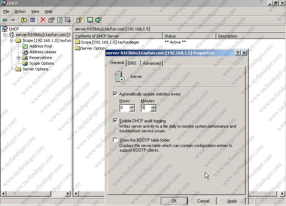Click the Status column header
Viewport: 286px width, 206px height.
189,36
